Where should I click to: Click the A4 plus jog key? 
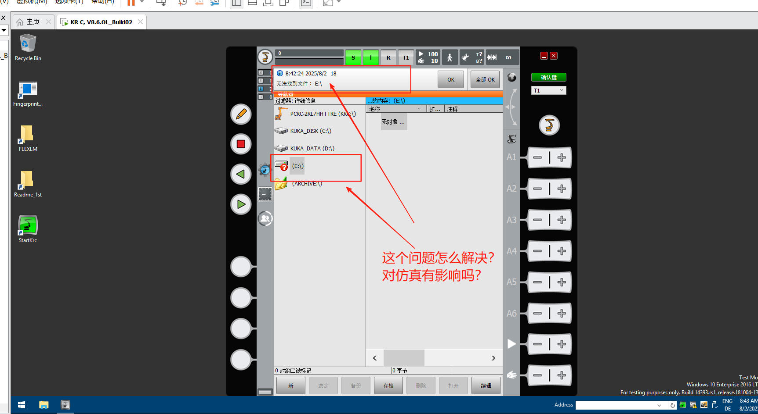click(562, 251)
